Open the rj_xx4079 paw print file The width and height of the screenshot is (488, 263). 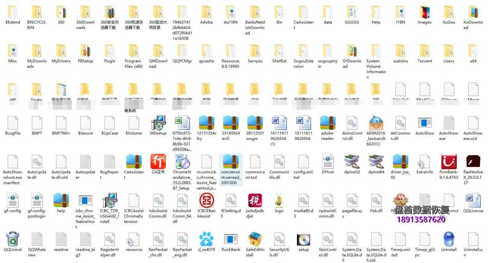pyautogui.click(x=207, y=239)
